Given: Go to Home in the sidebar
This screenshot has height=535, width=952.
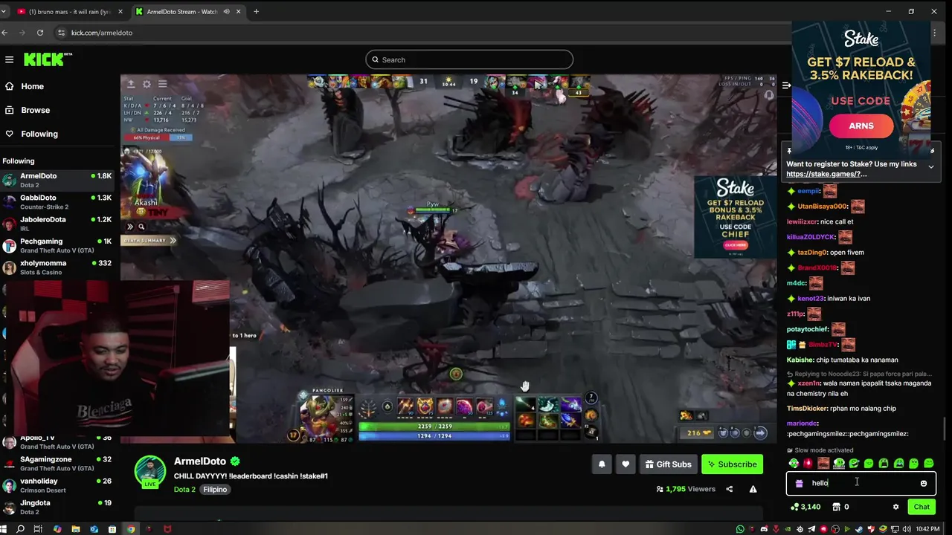Looking at the screenshot, I should pos(24,86).
